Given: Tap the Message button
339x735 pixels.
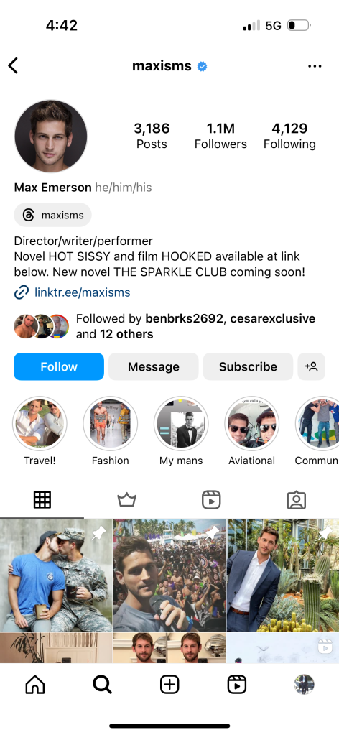Looking at the screenshot, I should [x=153, y=366].
